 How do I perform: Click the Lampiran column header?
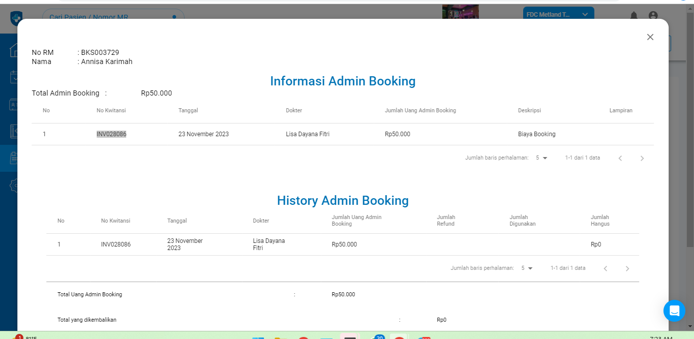[x=621, y=110]
